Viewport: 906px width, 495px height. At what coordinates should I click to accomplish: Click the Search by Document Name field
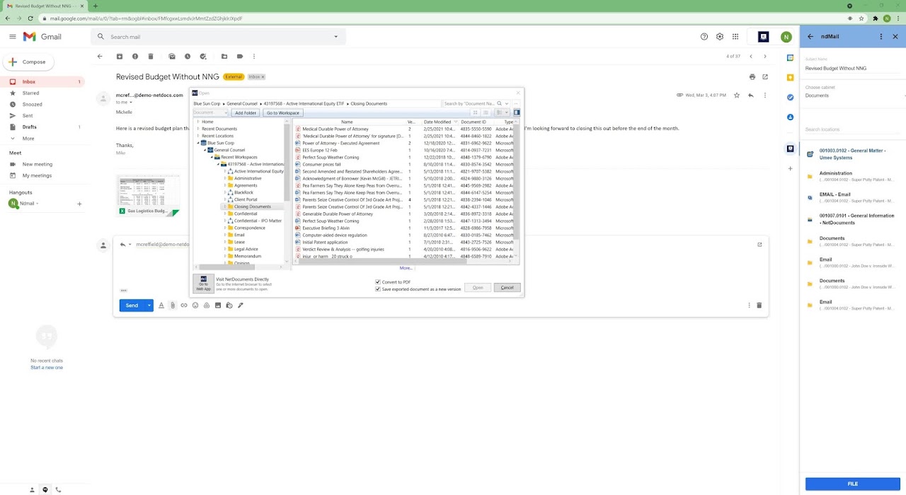469,104
